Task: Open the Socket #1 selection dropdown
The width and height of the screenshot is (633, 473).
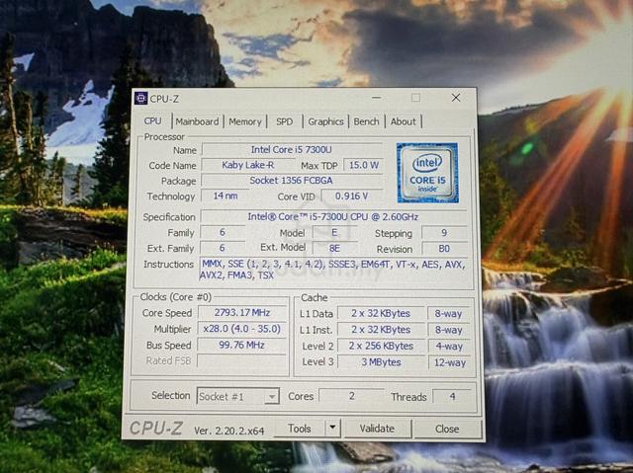Action: coord(237,396)
